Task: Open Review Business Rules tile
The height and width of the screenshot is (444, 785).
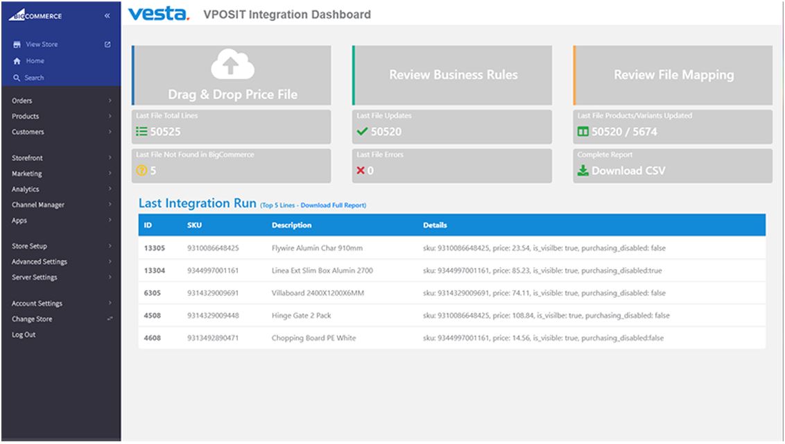Action: pos(453,76)
